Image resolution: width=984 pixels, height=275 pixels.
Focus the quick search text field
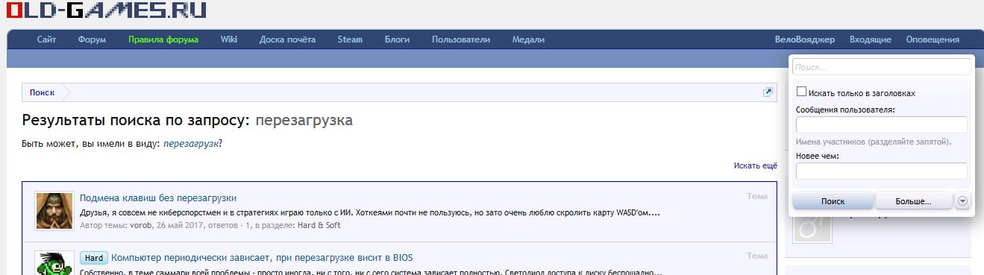point(882,67)
